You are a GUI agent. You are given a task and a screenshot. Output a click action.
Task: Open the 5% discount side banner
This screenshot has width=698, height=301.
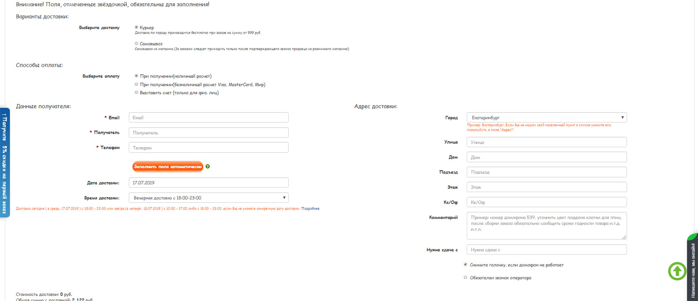[x=5, y=162]
